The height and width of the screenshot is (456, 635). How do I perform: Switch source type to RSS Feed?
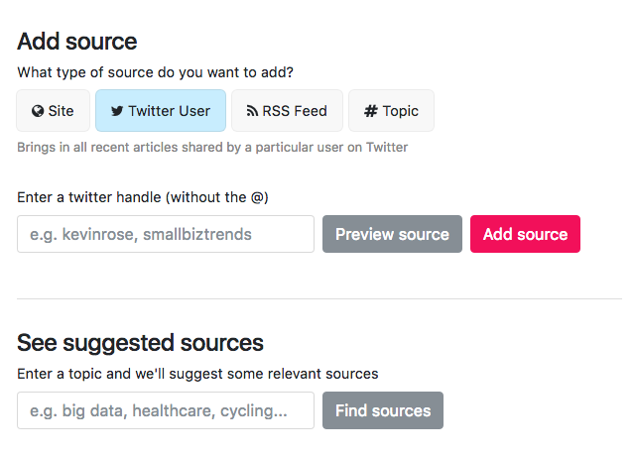(287, 111)
